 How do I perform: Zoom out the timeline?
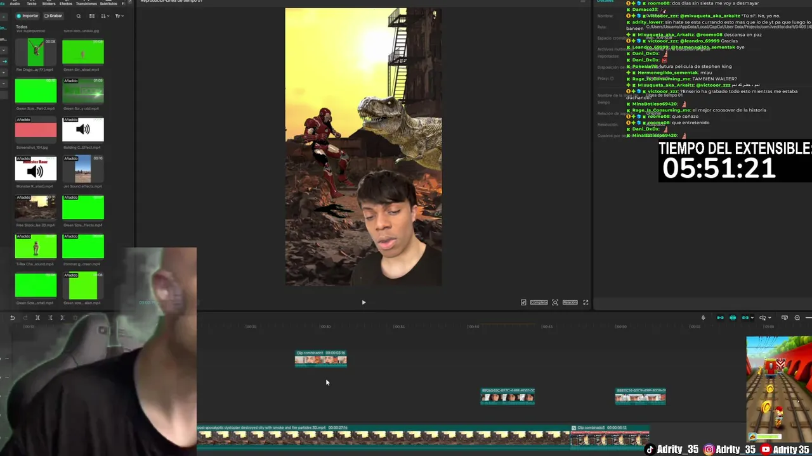tap(797, 318)
